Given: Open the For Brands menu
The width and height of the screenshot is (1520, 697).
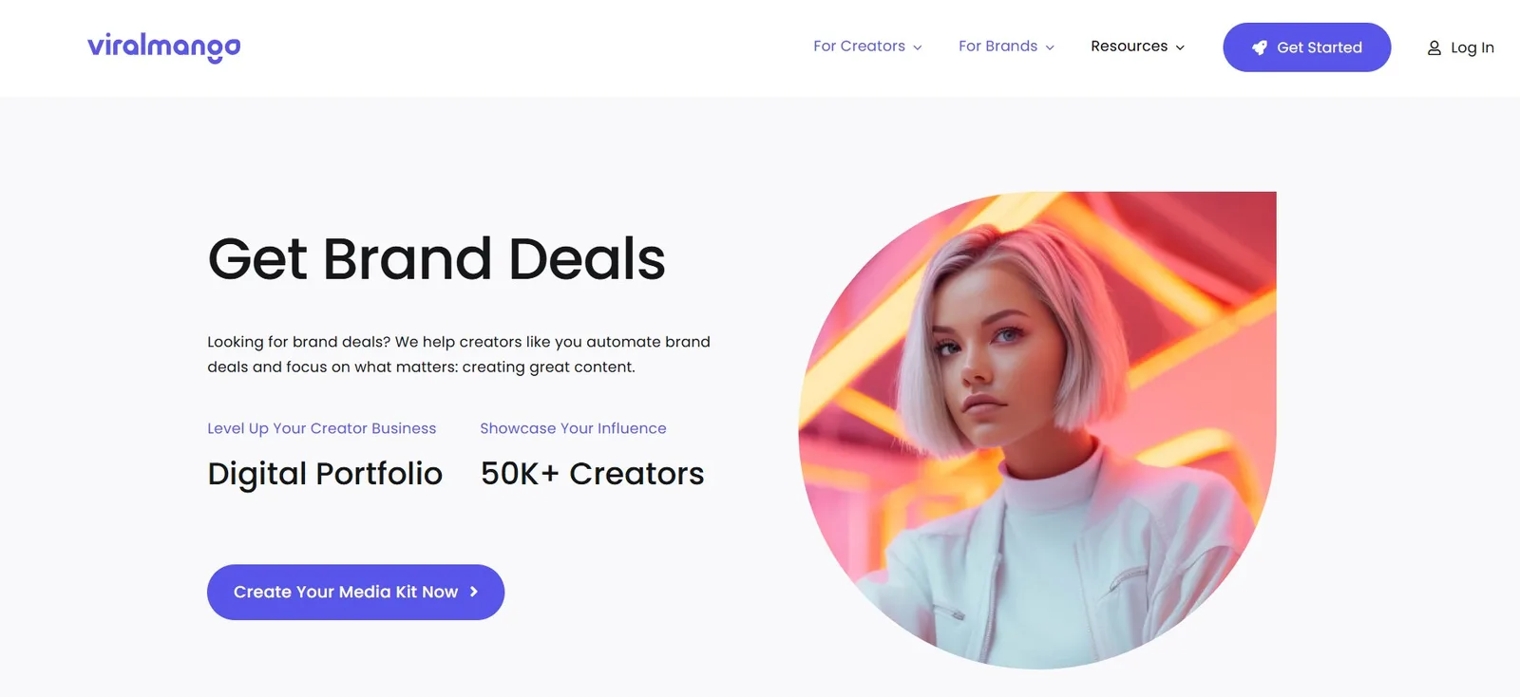Looking at the screenshot, I should tap(1006, 47).
